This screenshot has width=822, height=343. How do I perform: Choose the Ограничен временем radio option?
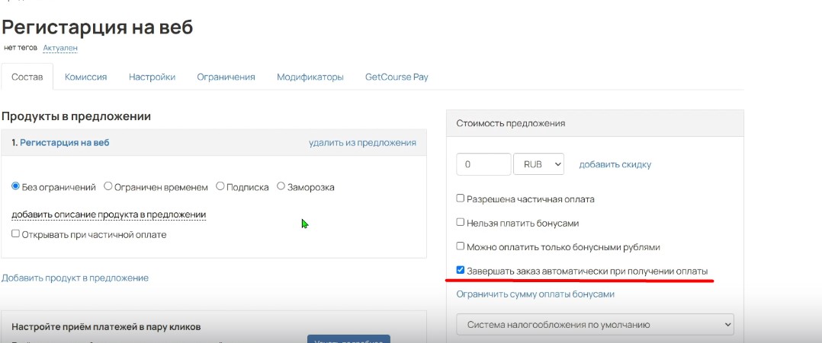click(108, 186)
